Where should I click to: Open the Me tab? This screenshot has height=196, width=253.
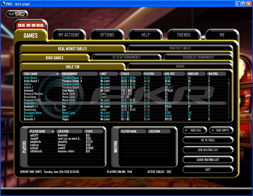tap(222, 35)
